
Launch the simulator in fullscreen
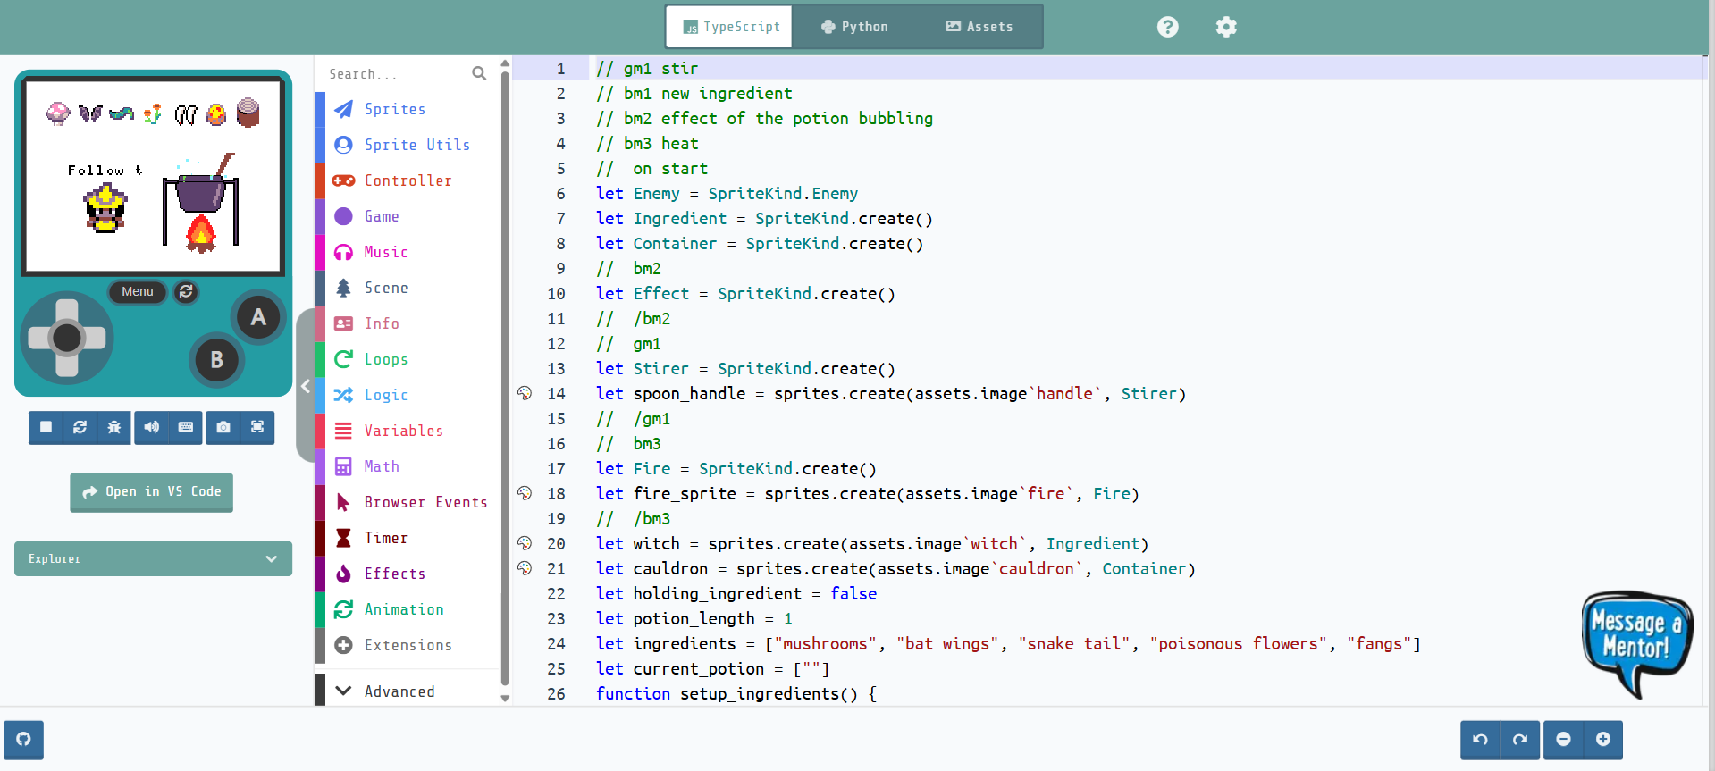pos(257,427)
